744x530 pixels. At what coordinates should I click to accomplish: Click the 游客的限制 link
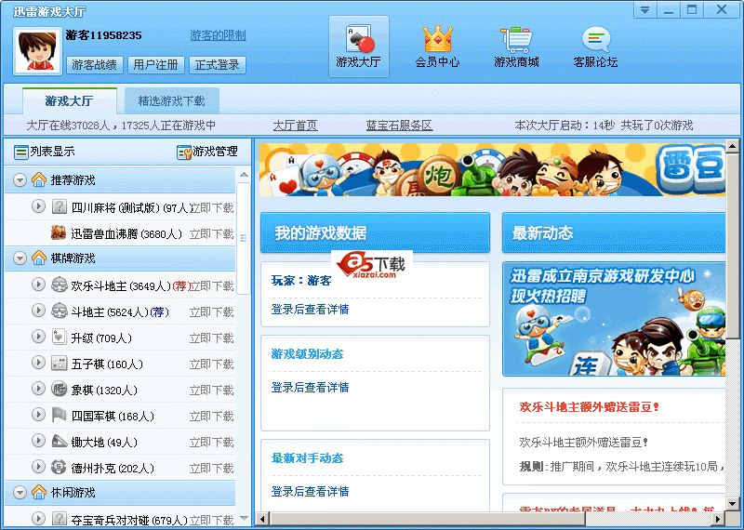coord(218,35)
